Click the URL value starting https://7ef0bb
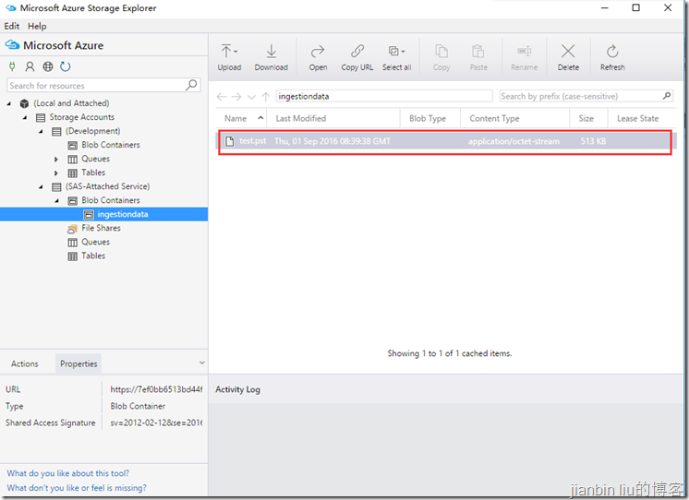The image size is (689, 500). click(x=156, y=389)
